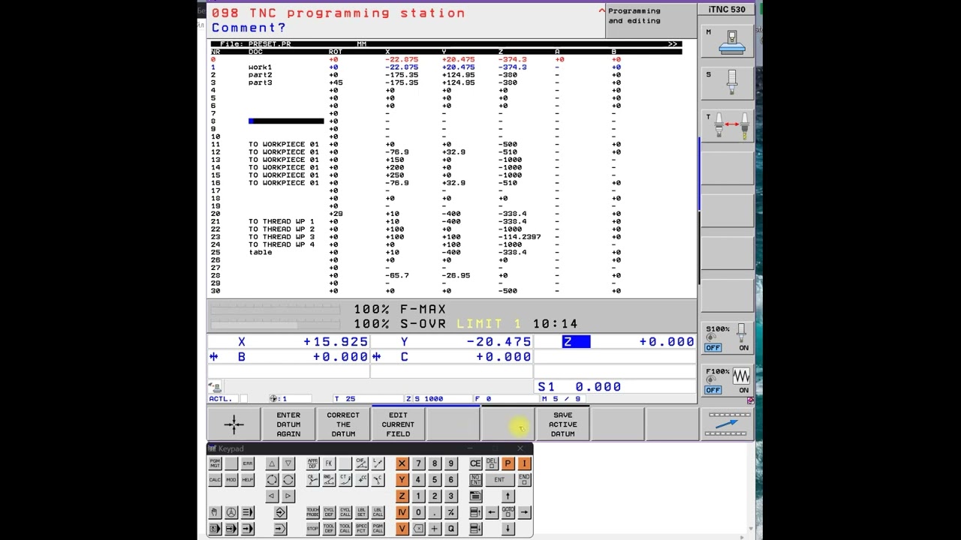Viewport: 961px width, 540px height.
Task: Click the ERR key on the keypad
Action: pyautogui.click(x=248, y=463)
